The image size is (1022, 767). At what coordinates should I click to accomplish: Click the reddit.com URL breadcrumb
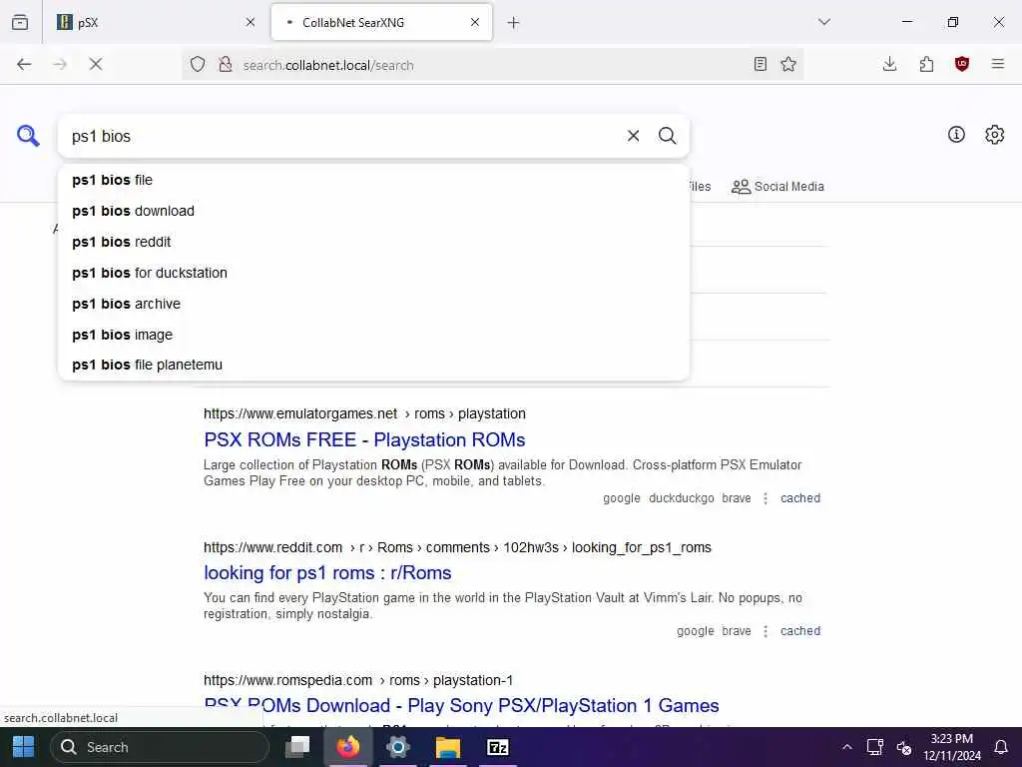pyautogui.click(x=457, y=547)
